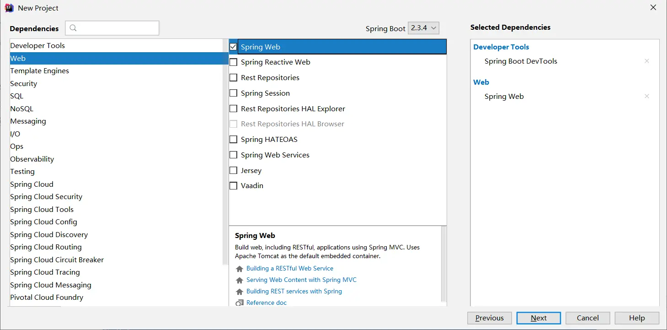Click the search magnifier icon in Dependencies

pyautogui.click(x=73, y=28)
